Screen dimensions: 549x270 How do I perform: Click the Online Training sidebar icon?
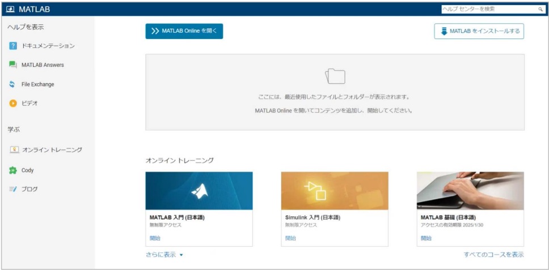pyautogui.click(x=14, y=150)
